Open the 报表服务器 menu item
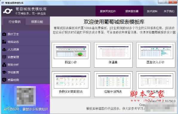This screenshot has width=178, height=114. pos(132,11)
